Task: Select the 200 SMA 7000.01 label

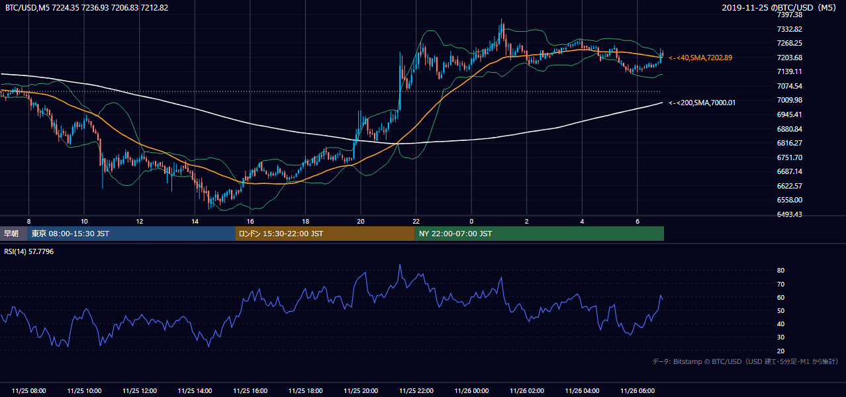Action: point(702,103)
